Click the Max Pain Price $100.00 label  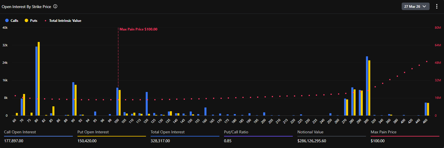(x=138, y=29)
